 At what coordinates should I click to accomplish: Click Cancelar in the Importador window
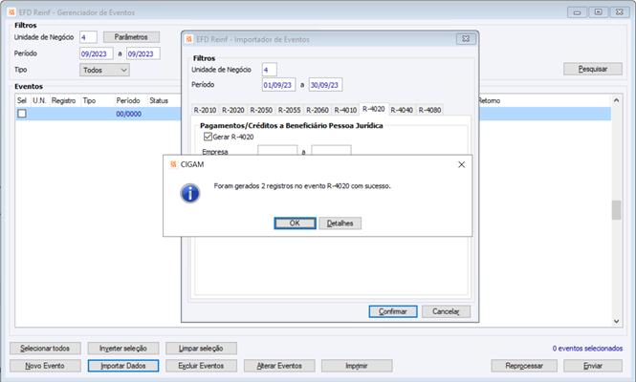click(x=447, y=311)
